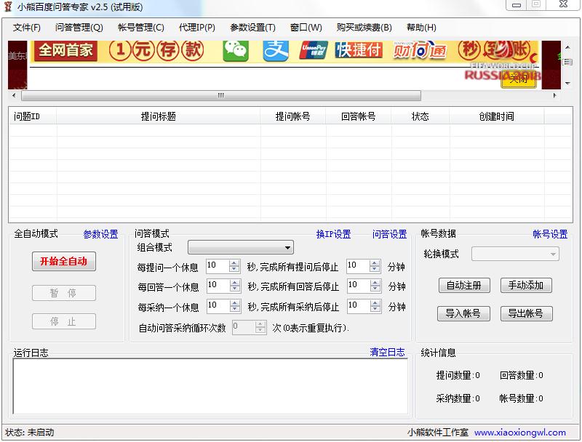Click the UnionPay card icon
Screen dimensions: 582x442
coord(314,50)
